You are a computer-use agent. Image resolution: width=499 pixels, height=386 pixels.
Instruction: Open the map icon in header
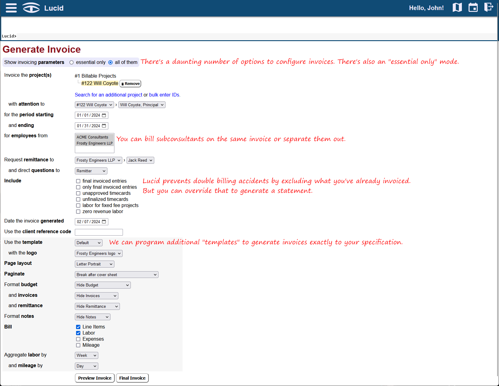point(457,7)
